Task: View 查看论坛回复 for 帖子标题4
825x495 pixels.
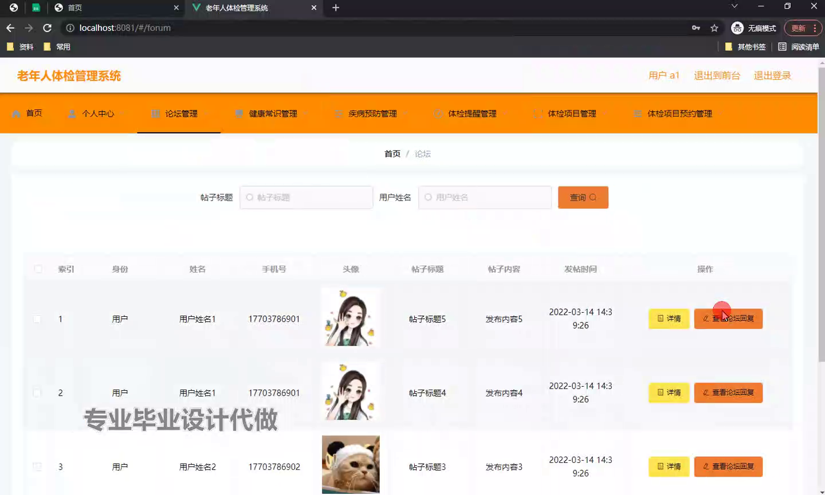Action: click(728, 392)
